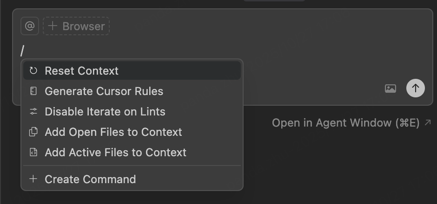Viewport: 437px width, 204px height.
Task: Choose Generate Cursor Rules command
Action: 104,91
